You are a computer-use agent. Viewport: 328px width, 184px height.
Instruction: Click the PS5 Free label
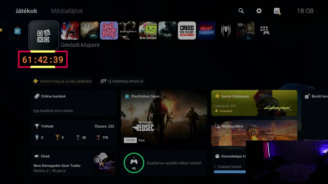[x=134, y=140]
